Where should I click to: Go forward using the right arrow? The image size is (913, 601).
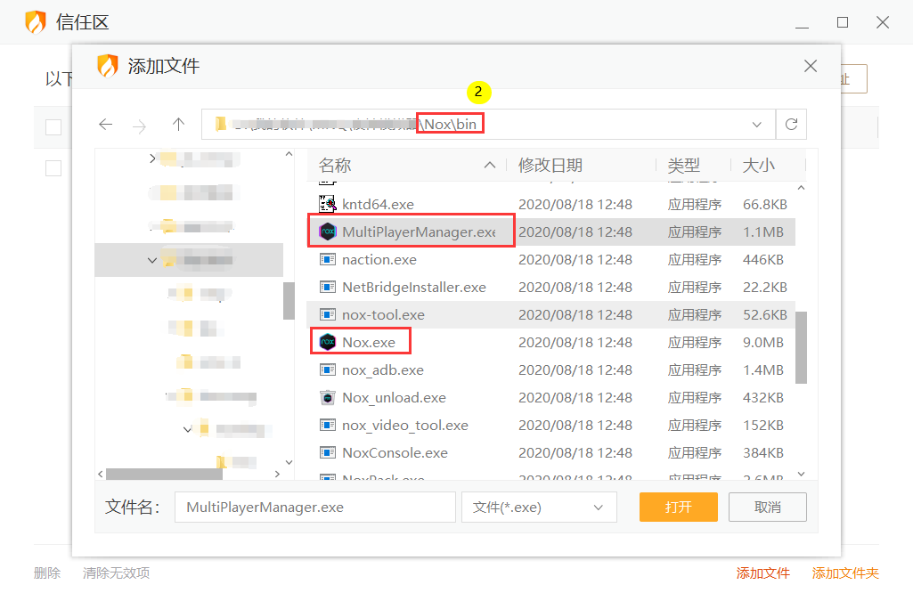pyautogui.click(x=139, y=125)
